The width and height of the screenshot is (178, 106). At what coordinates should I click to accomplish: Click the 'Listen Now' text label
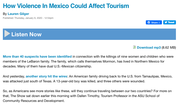pos(26,34)
